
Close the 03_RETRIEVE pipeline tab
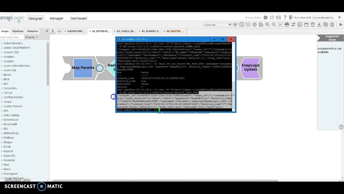pyautogui.click(x=90, y=31)
